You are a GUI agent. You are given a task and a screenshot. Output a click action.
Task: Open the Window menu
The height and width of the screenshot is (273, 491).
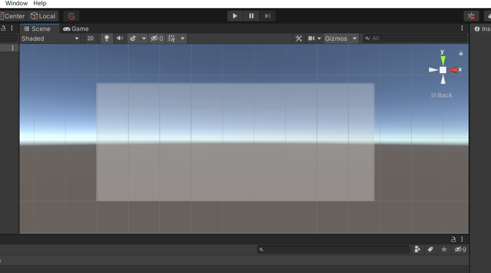(x=16, y=3)
